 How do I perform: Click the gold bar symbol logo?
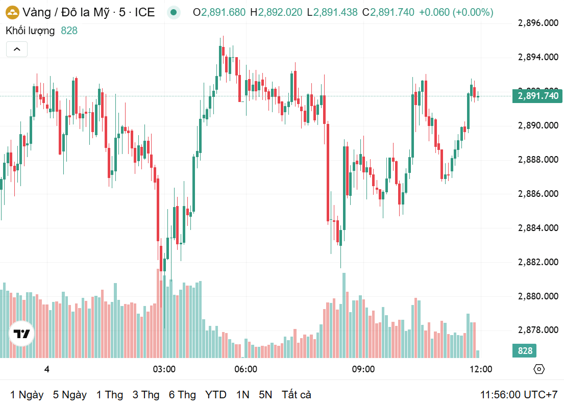(13, 13)
